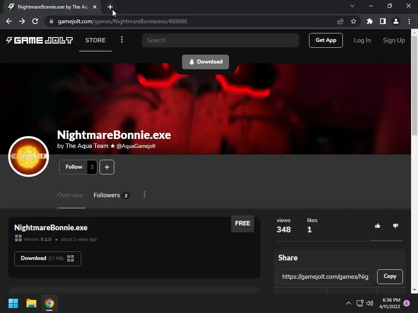418x313 pixels.
Task: Click the FREE price tag
Action: [242, 224]
